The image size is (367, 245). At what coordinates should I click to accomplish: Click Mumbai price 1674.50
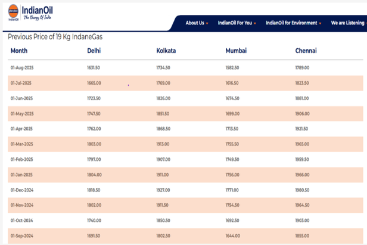click(232, 98)
